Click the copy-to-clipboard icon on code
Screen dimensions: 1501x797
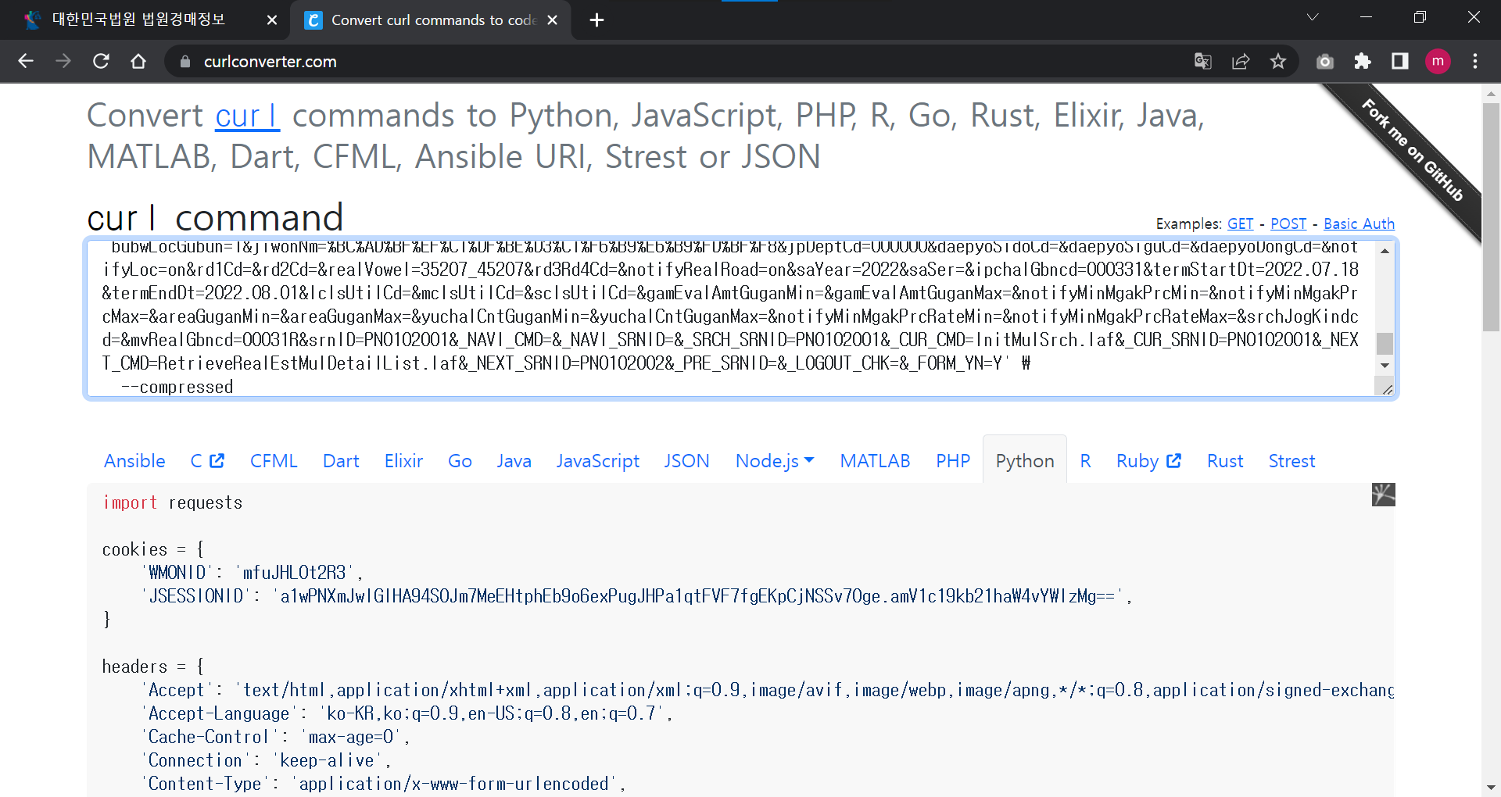1383,495
